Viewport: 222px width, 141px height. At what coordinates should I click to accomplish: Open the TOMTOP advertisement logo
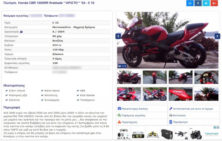point(211,134)
